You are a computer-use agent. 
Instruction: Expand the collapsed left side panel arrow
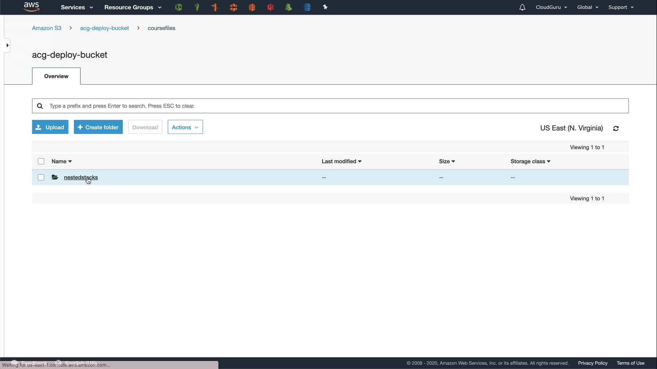7,45
